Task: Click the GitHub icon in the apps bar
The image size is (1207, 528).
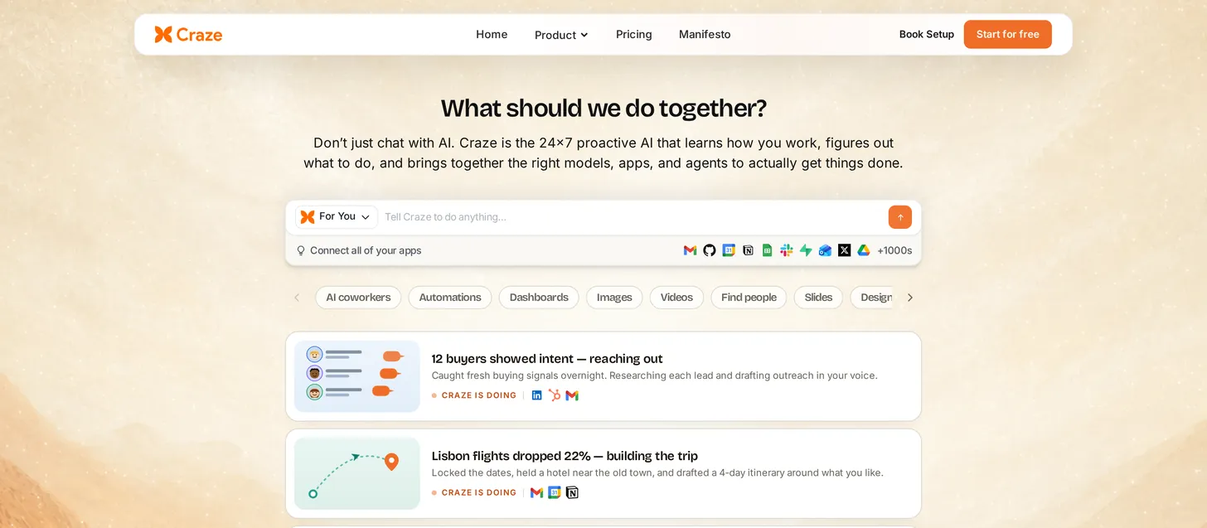Action: 710,250
